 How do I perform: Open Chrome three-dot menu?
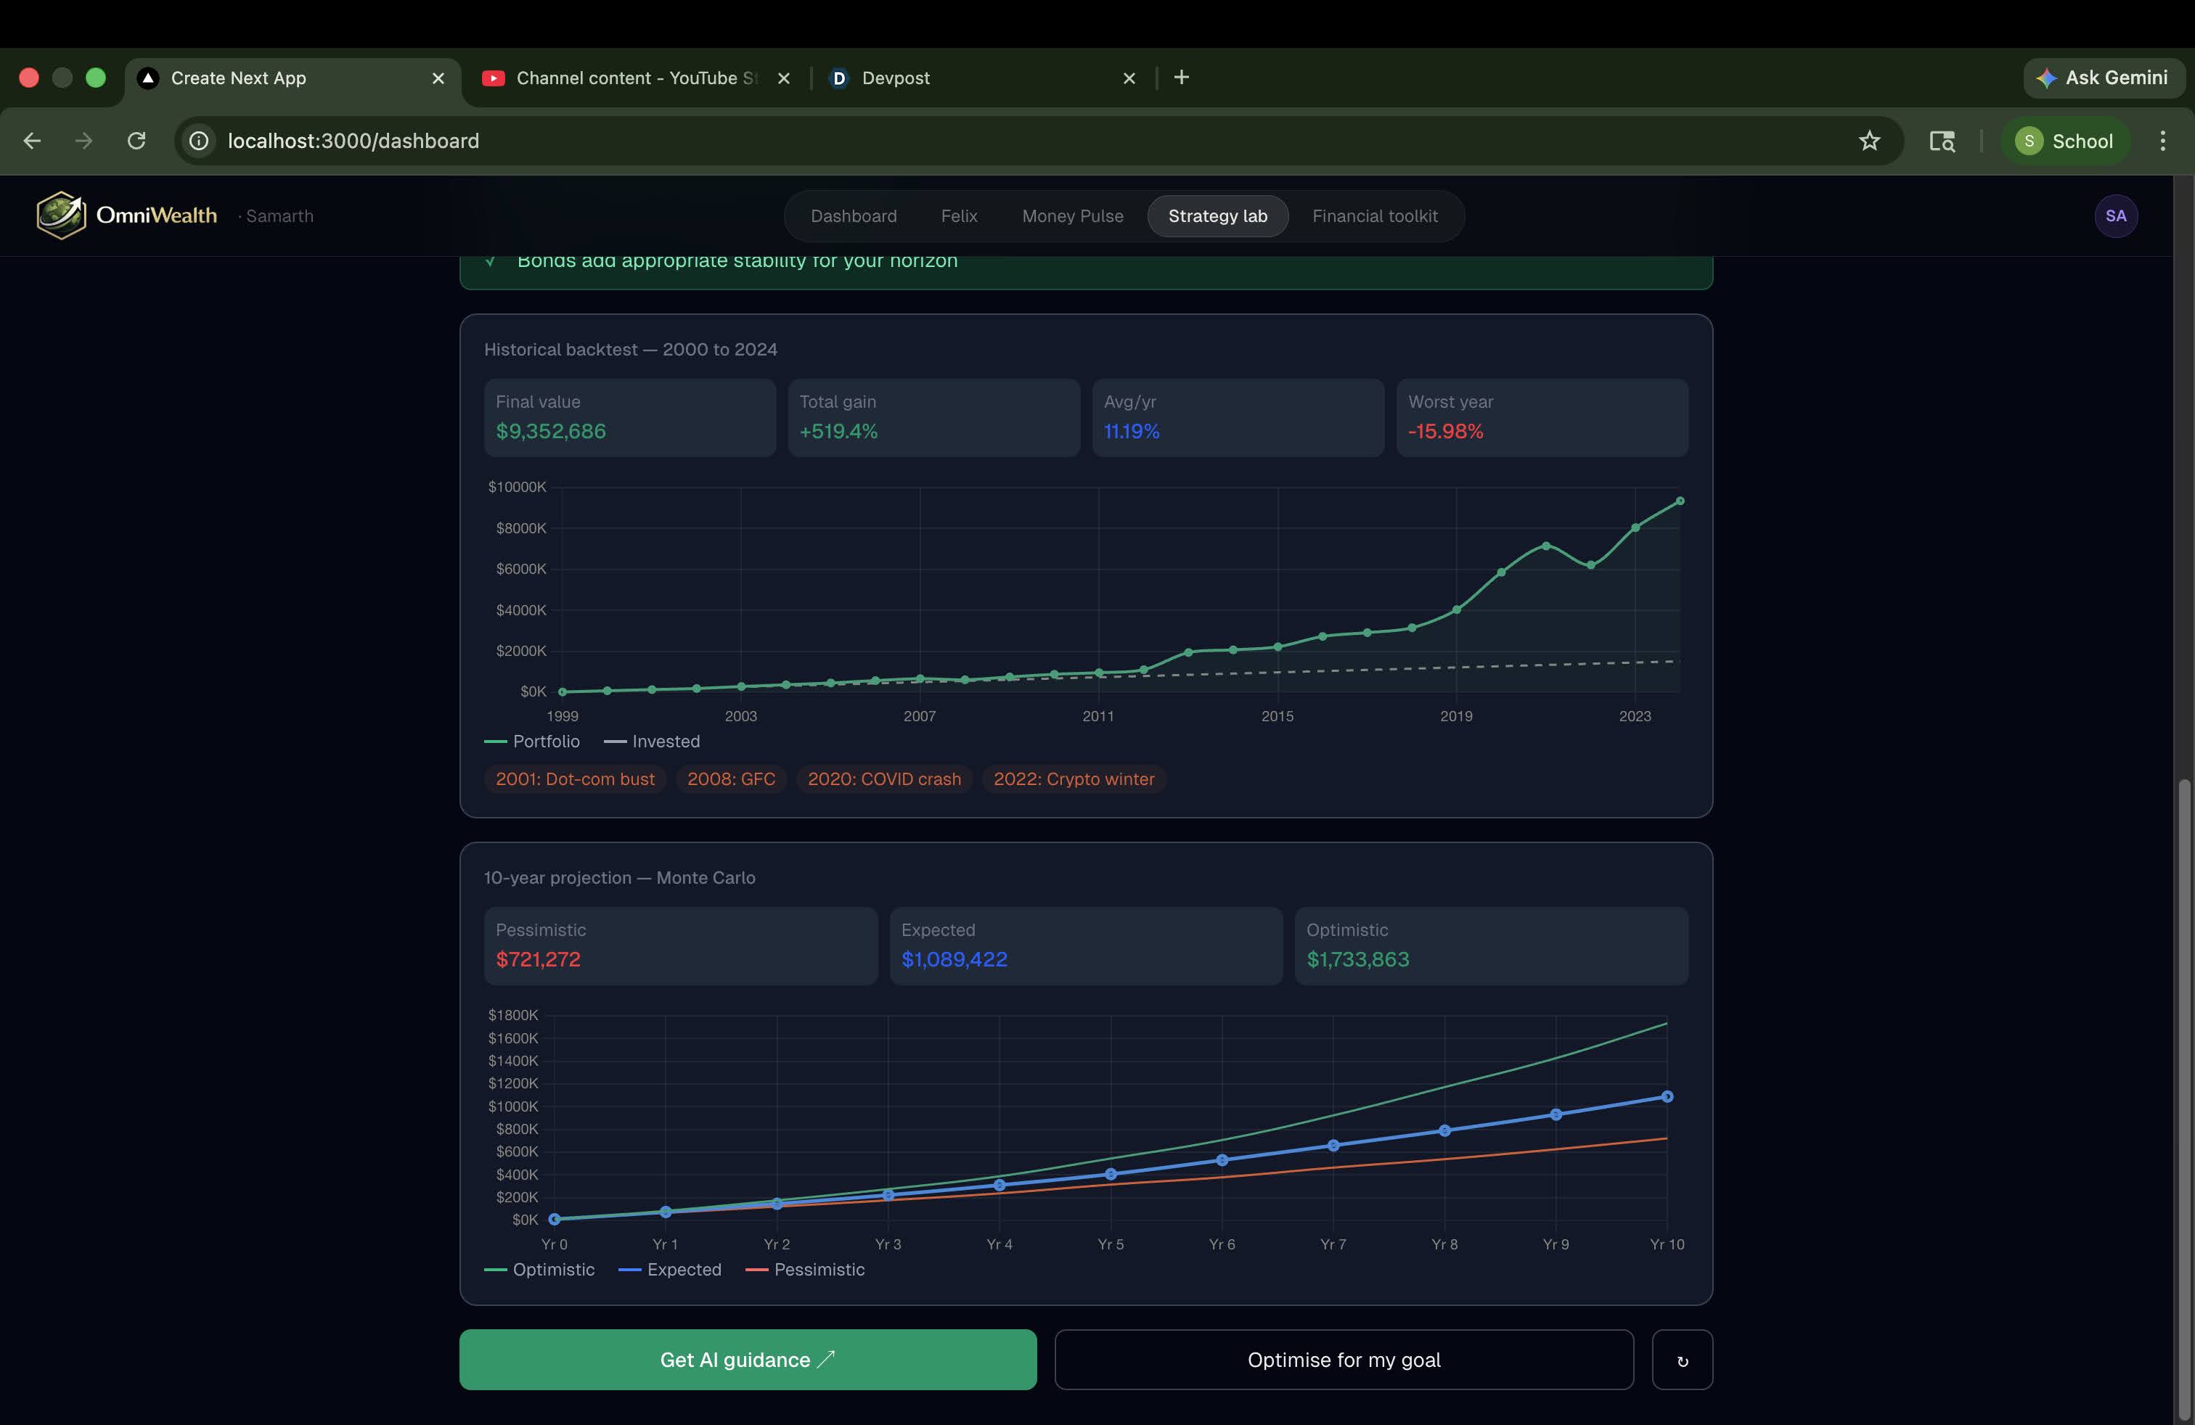(x=2162, y=141)
